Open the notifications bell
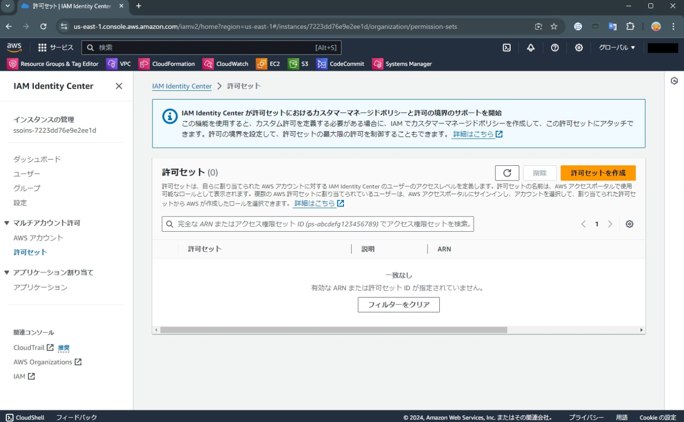 (x=531, y=47)
